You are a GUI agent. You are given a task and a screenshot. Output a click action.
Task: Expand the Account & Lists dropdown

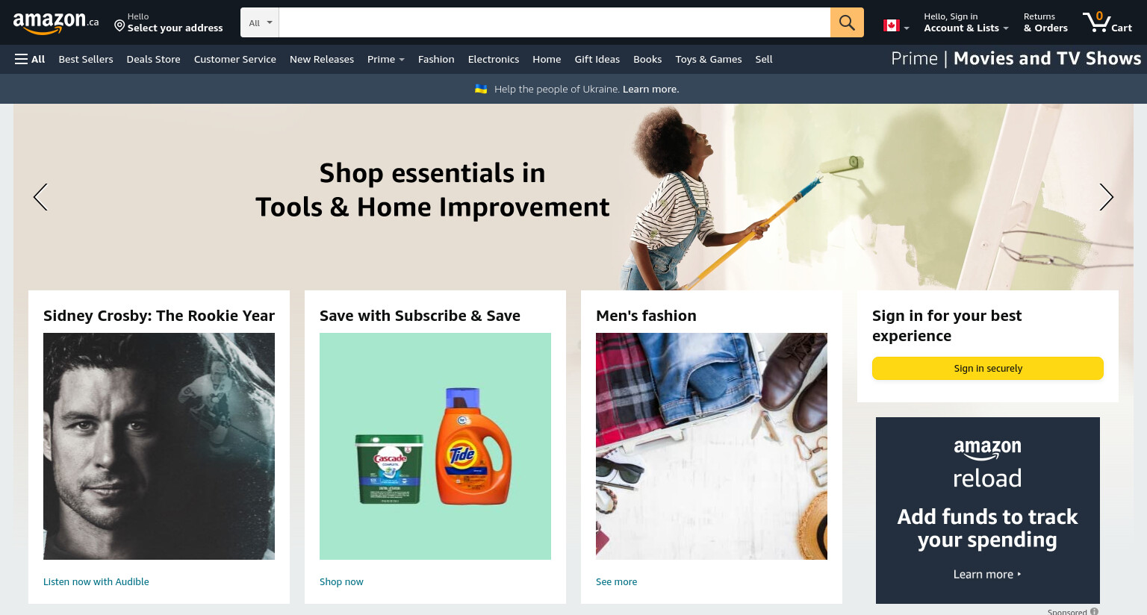click(966, 22)
